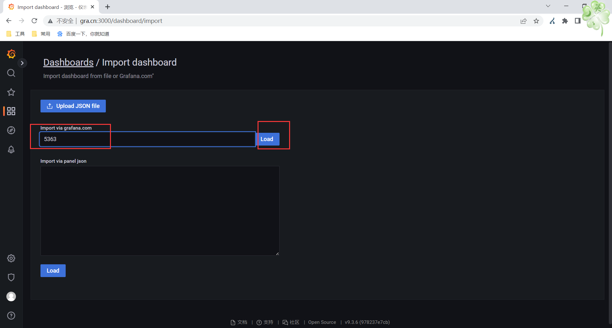
Task: Show the not-secure site info warning
Action: [61, 21]
